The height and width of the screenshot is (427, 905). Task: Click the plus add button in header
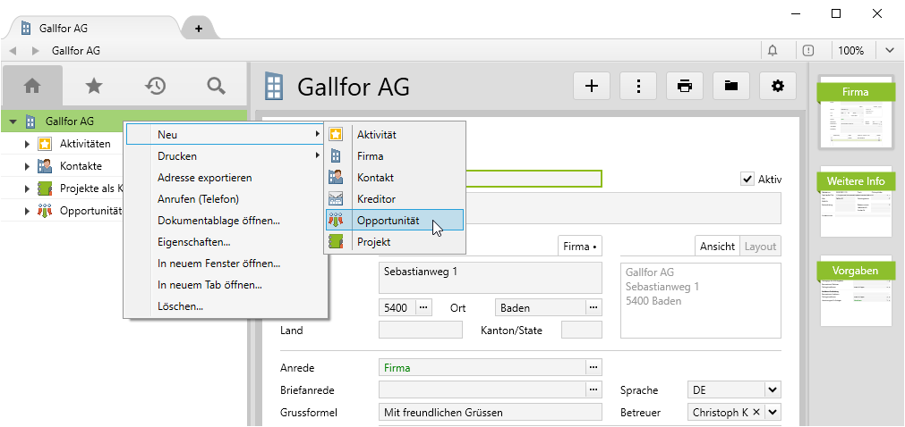click(592, 86)
